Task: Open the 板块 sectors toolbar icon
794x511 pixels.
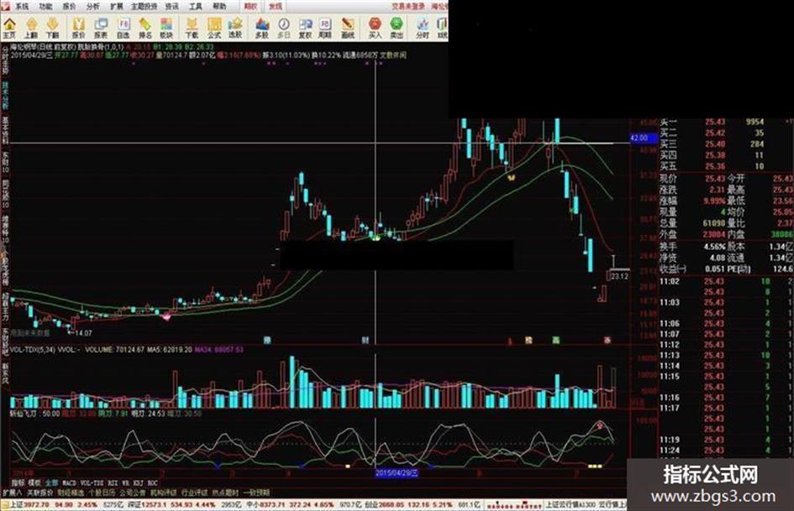Action: pos(166,28)
